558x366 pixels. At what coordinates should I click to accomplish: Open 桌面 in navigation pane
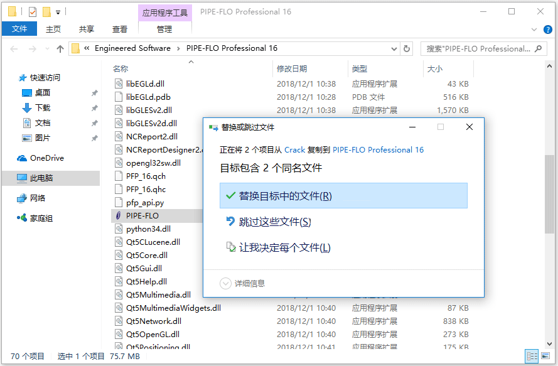(x=42, y=92)
